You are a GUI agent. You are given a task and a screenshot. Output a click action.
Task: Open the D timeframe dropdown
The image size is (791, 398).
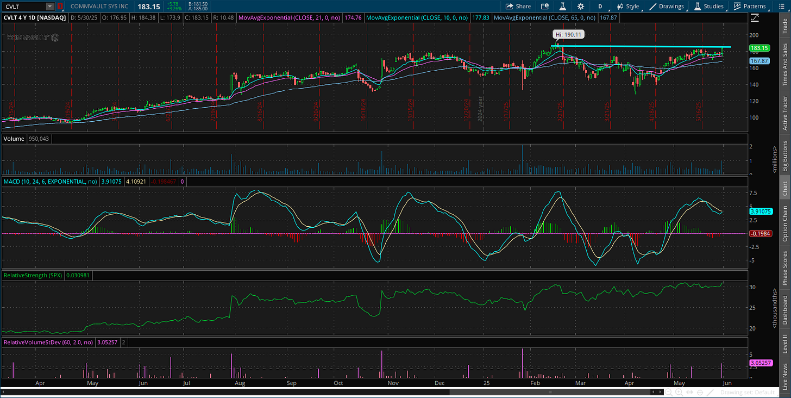coord(600,7)
